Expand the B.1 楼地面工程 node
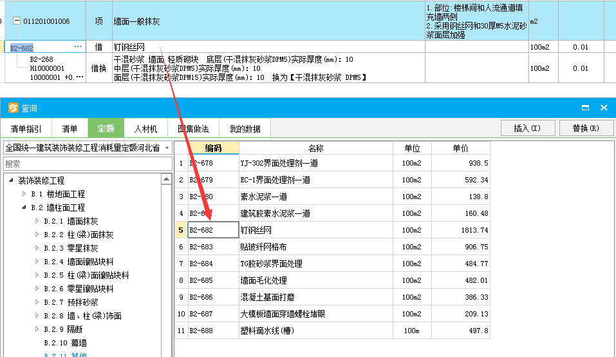The width and height of the screenshot is (616, 357). [x=24, y=194]
